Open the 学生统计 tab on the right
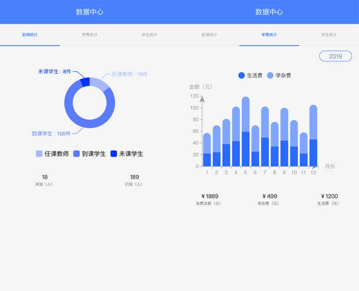 pos(328,34)
